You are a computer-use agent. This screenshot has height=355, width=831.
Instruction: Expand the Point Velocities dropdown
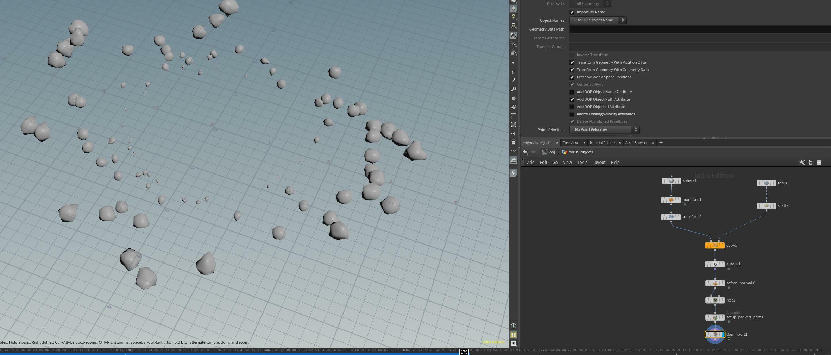click(604, 130)
